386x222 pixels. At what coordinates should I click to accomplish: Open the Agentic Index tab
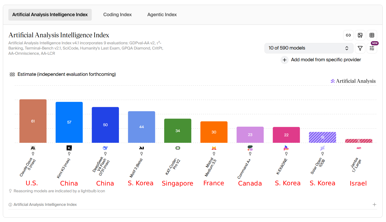(x=162, y=15)
